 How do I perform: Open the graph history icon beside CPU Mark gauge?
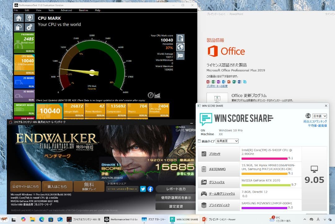pos(158,95)
